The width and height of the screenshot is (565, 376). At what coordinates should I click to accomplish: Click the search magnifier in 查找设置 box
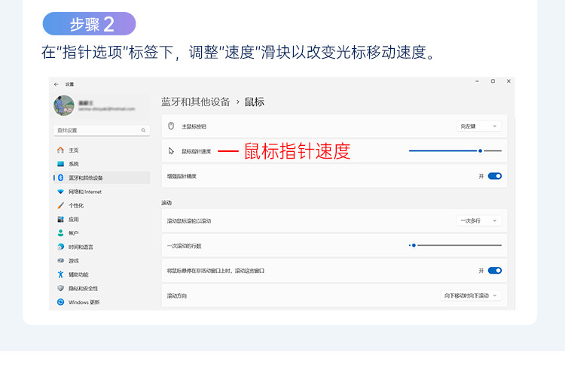(x=144, y=130)
